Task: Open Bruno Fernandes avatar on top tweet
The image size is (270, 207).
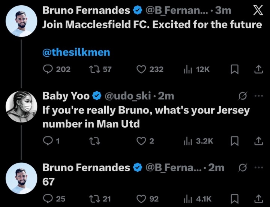Action: 22,21
